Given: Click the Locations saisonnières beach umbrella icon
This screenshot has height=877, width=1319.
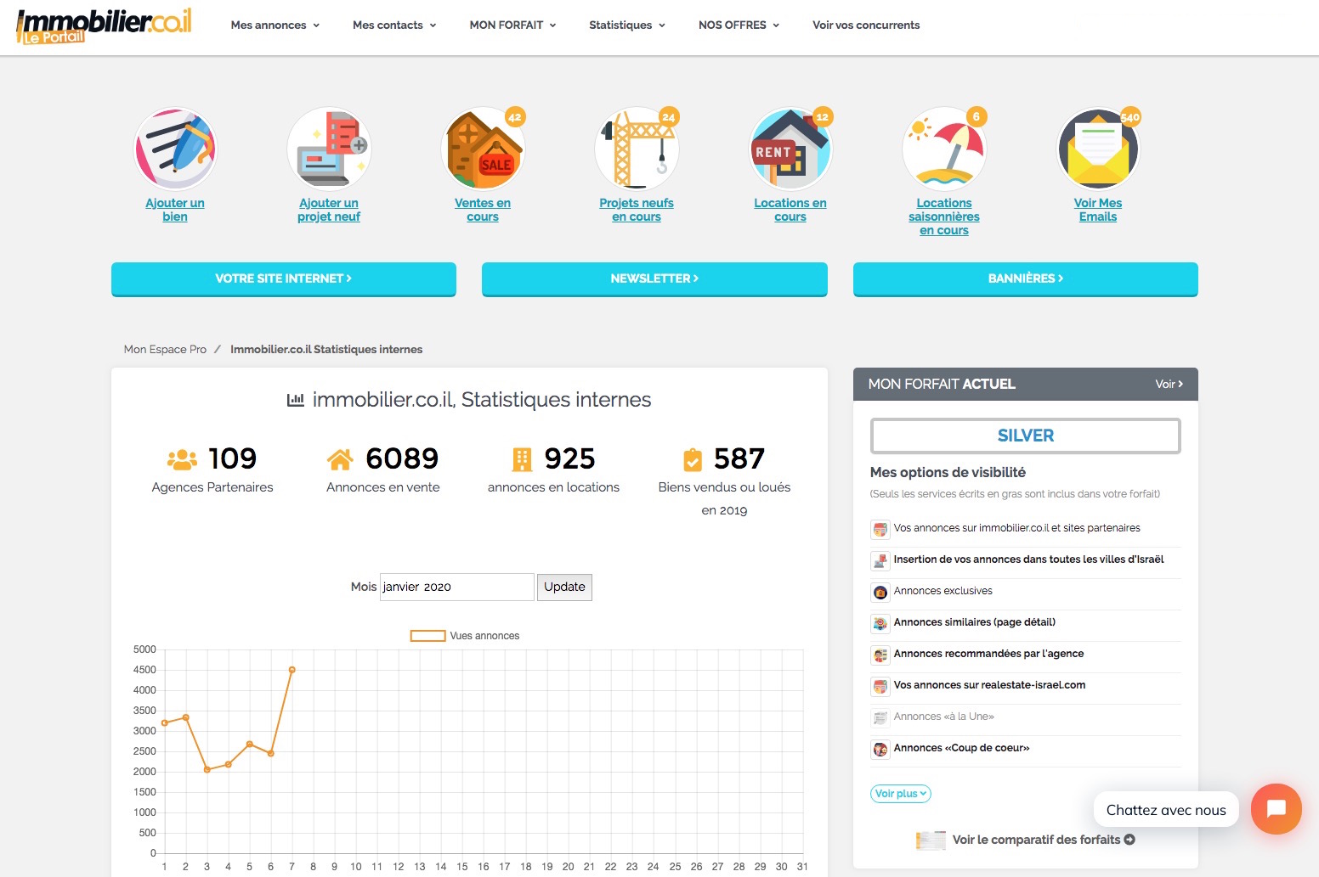Looking at the screenshot, I should [944, 149].
